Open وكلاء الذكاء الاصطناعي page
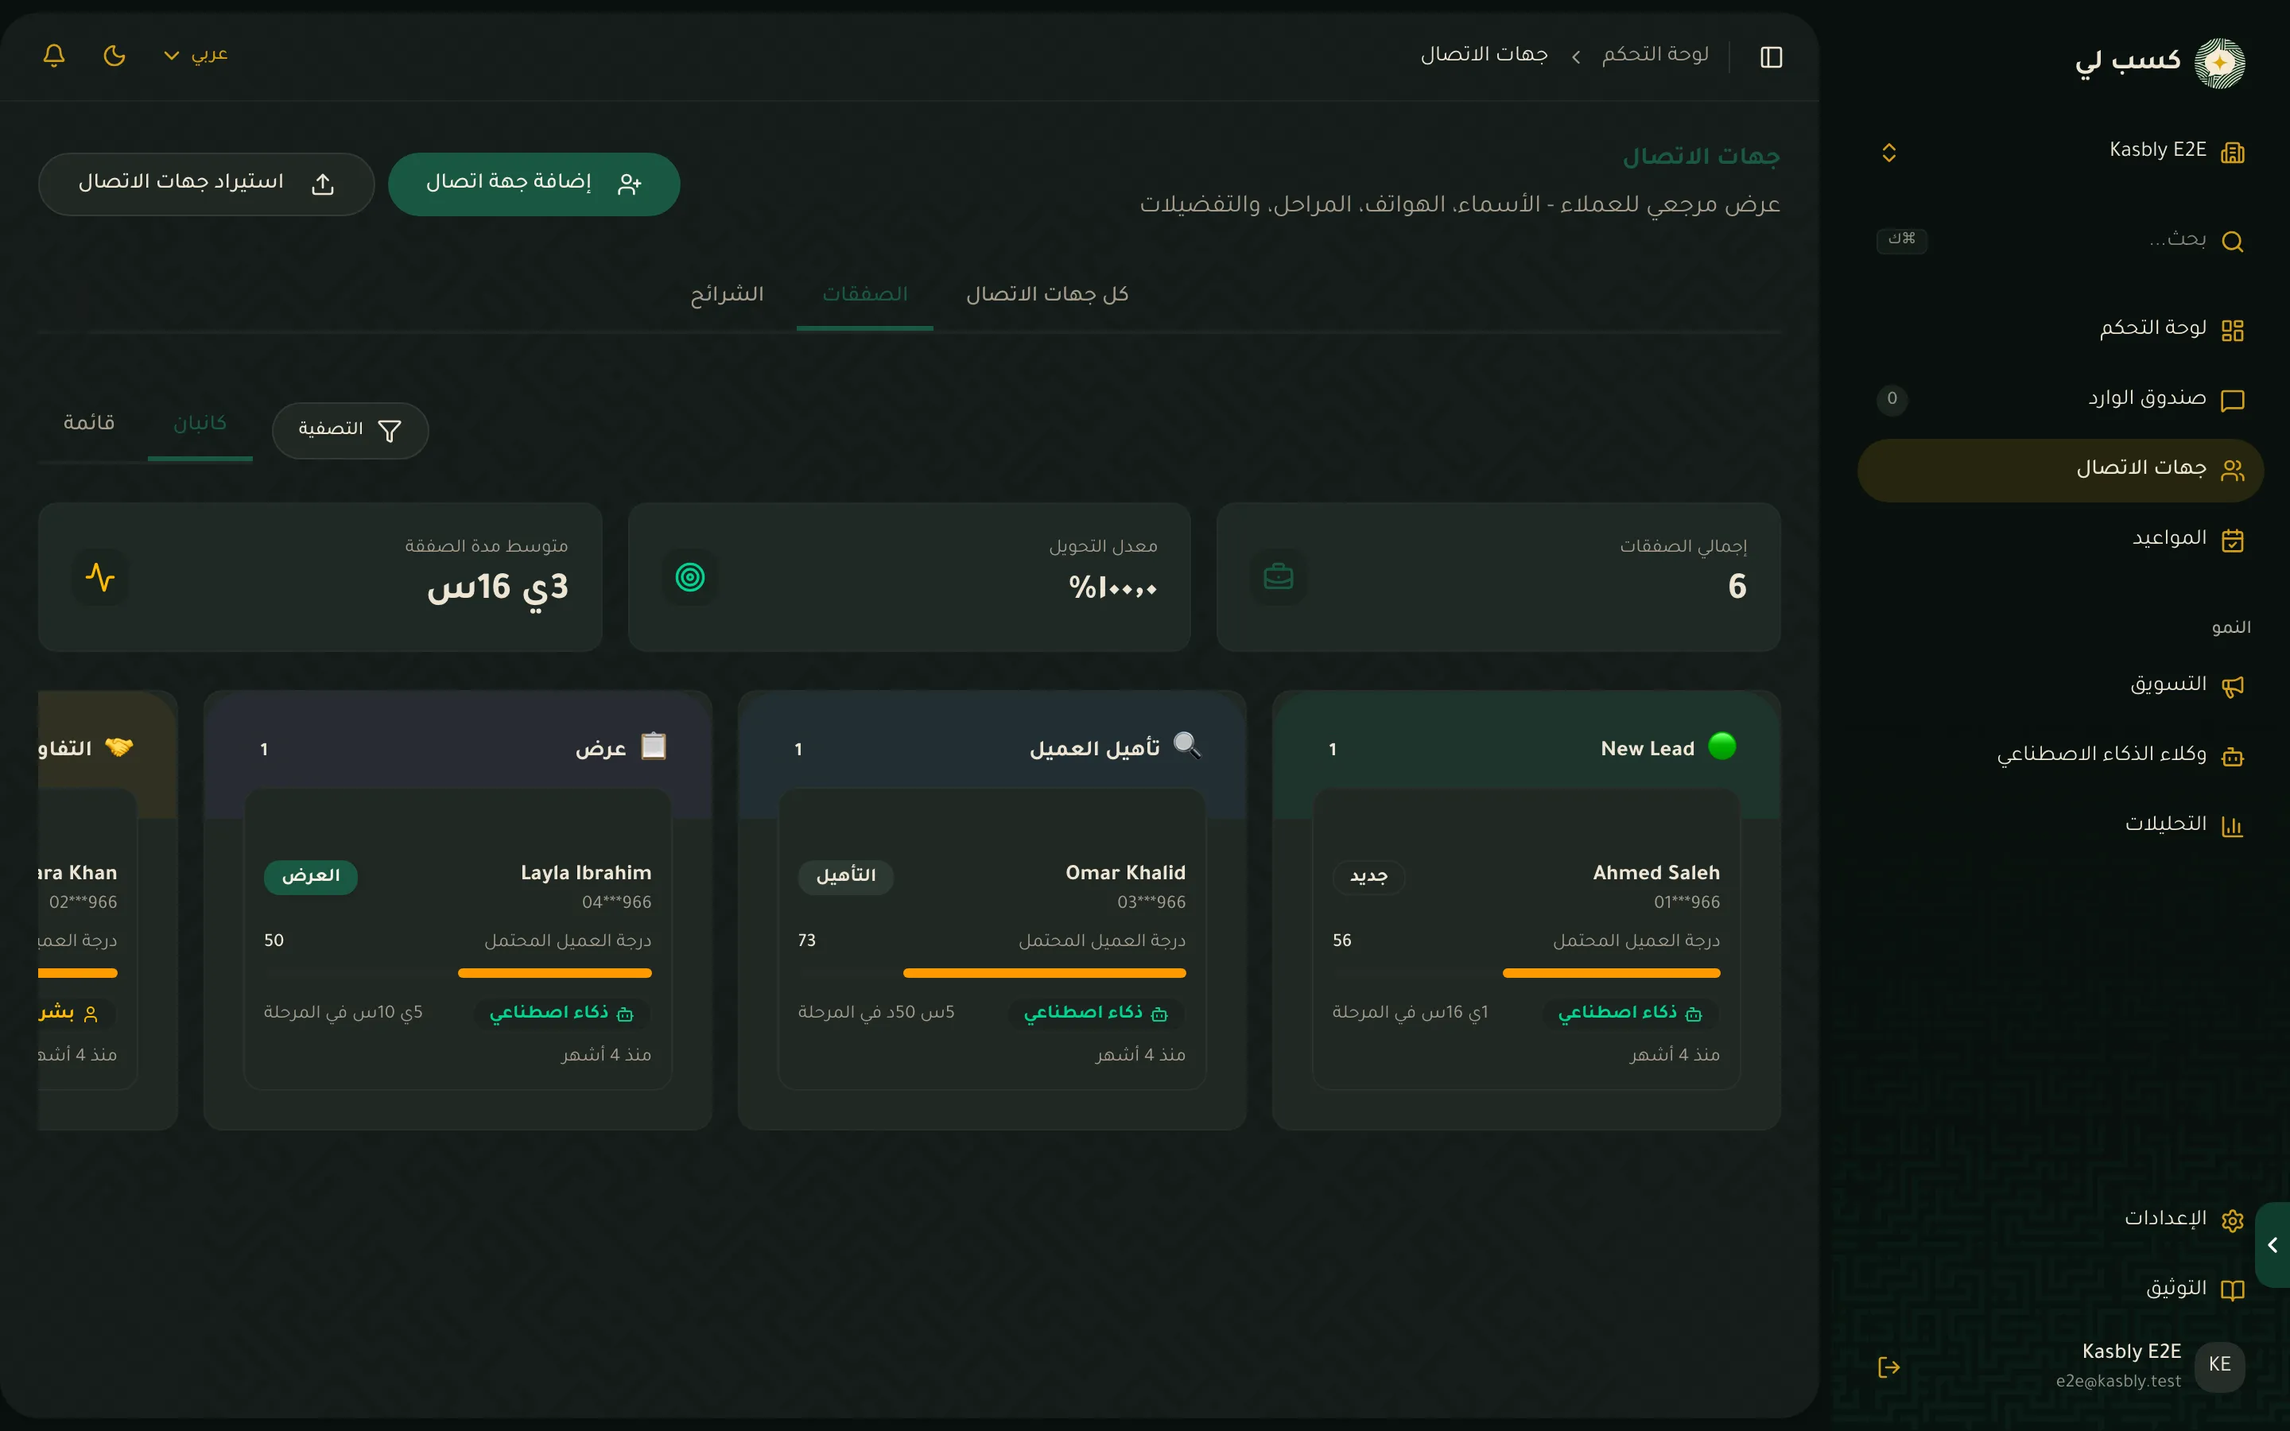2290x1431 pixels. pos(2061,755)
